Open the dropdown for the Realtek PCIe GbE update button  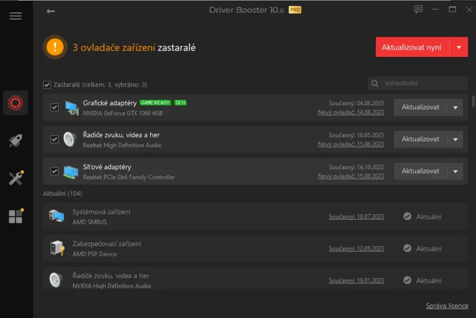click(x=456, y=171)
